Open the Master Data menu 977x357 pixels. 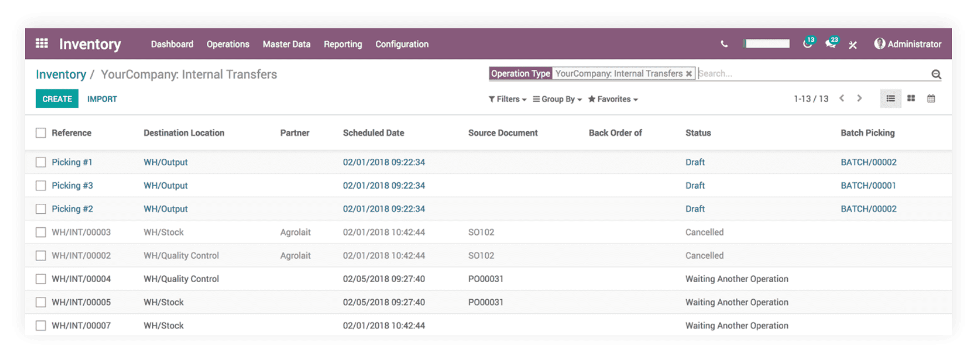286,44
